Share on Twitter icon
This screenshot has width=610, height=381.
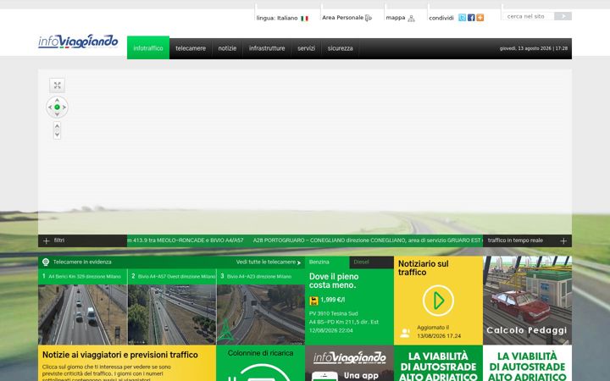(463, 18)
